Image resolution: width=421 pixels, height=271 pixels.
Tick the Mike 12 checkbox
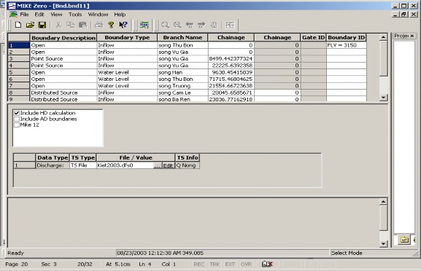pos(17,125)
